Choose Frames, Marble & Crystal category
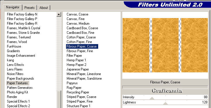 [x=24, y=28]
